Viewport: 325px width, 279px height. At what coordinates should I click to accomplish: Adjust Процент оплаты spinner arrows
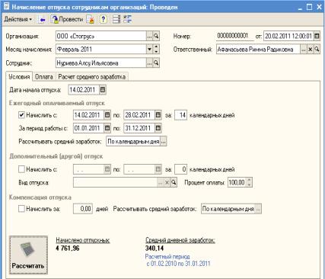coord(249,182)
